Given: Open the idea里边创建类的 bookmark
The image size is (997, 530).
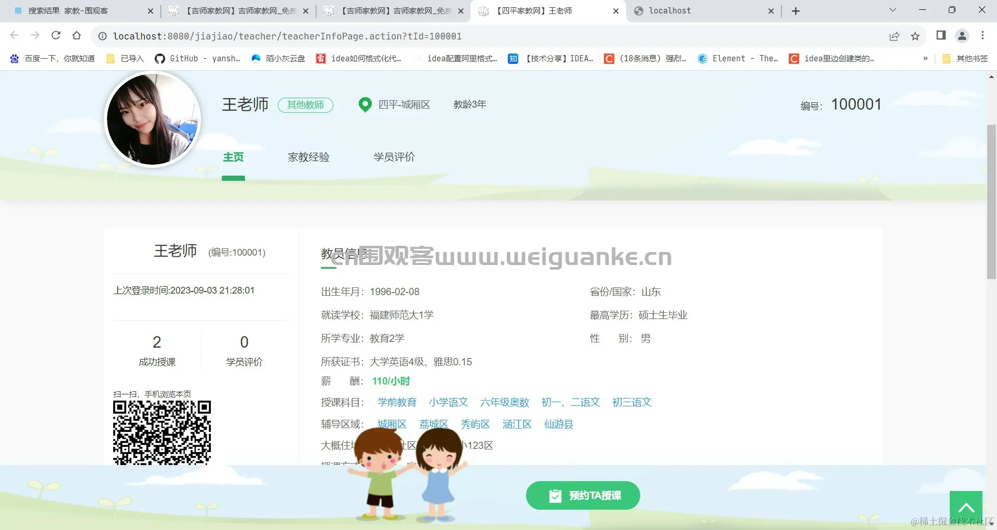Looking at the screenshot, I should click(832, 59).
